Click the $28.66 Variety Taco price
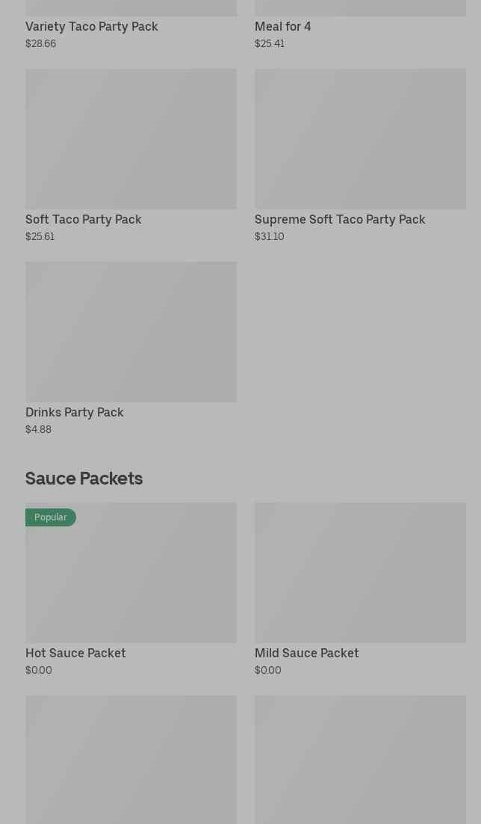Screen dimensions: 481x824 (x=41, y=44)
